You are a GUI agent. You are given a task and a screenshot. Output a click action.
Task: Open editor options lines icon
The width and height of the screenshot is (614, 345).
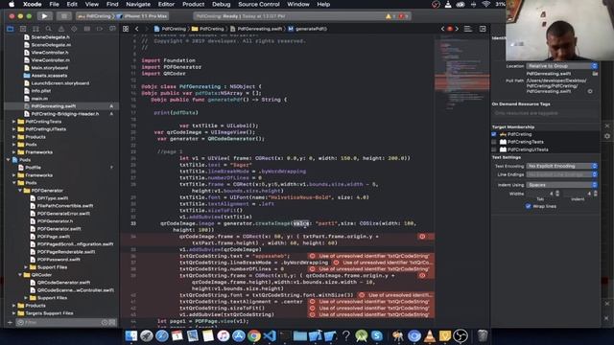pyautogui.click(x=468, y=29)
